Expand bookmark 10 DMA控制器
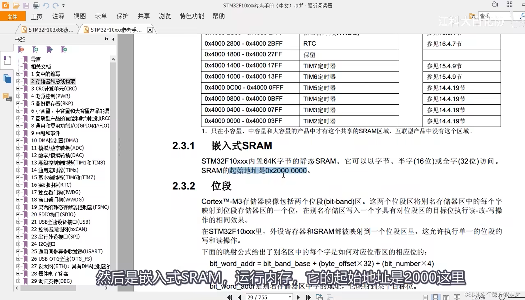The image size is (525, 300). [18, 140]
